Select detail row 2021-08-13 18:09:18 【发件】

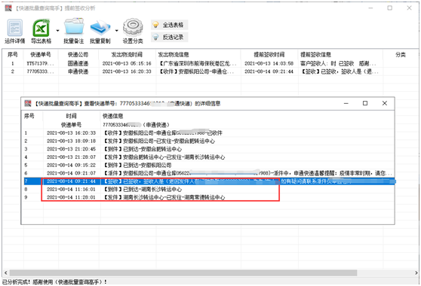(x=208, y=141)
